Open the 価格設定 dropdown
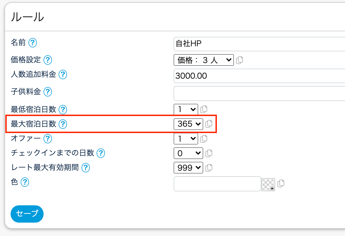345x236 pixels. 203,60
